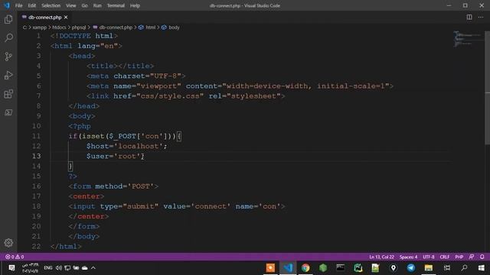
Task: Select the db-connect.php editor tab
Action: click(44, 17)
